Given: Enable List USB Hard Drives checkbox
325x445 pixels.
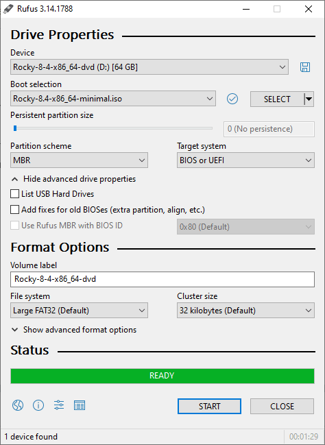Looking at the screenshot, I should (14, 194).
